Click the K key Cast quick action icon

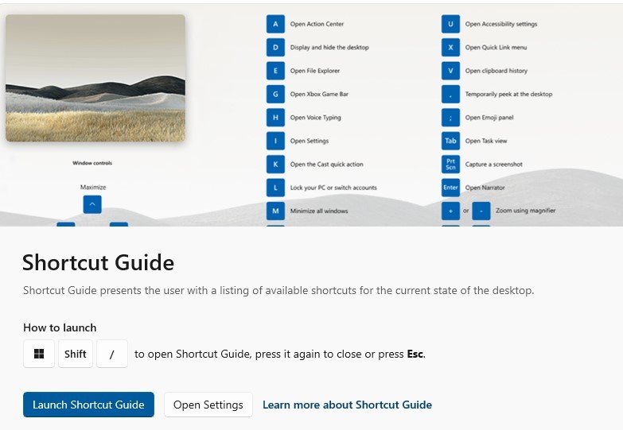tap(275, 165)
